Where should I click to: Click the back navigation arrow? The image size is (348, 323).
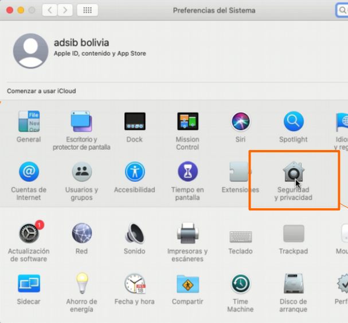click(50, 10)
